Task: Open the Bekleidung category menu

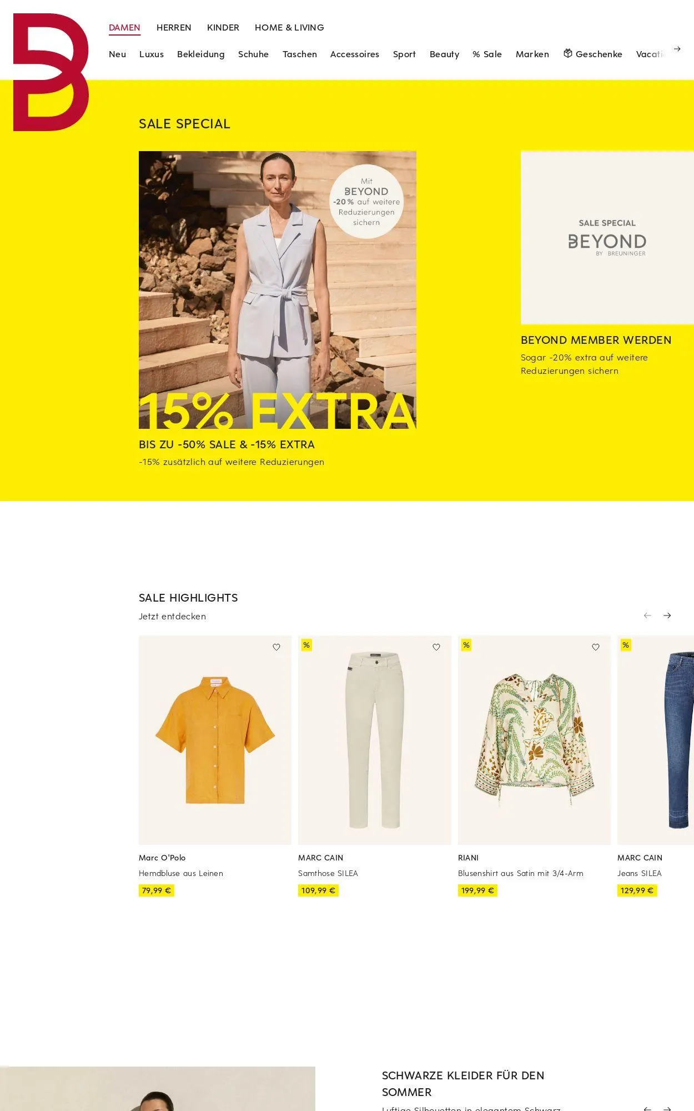Action: point(201,54)
